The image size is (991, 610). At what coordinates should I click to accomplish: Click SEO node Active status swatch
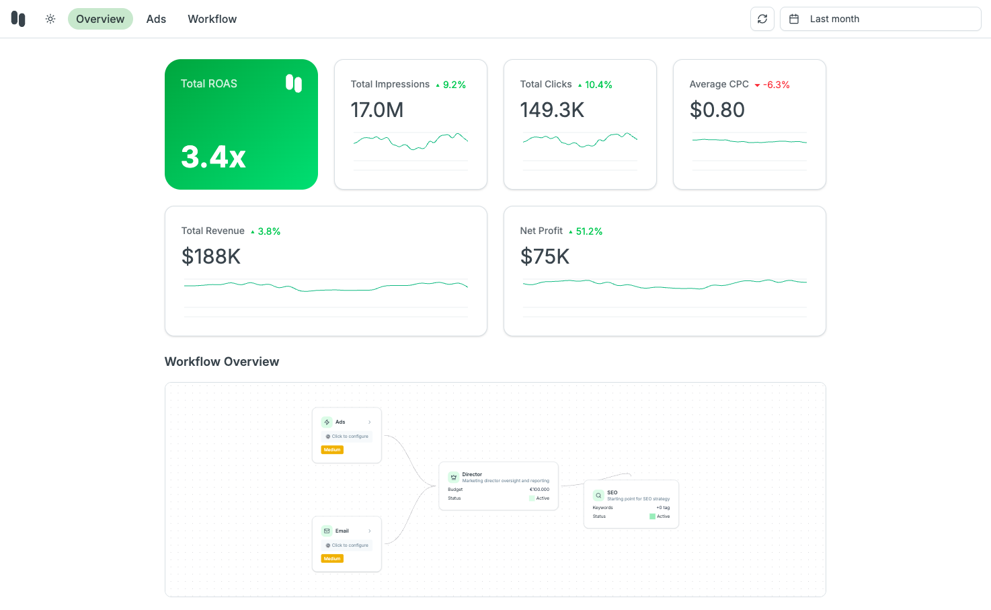[652, 517]
